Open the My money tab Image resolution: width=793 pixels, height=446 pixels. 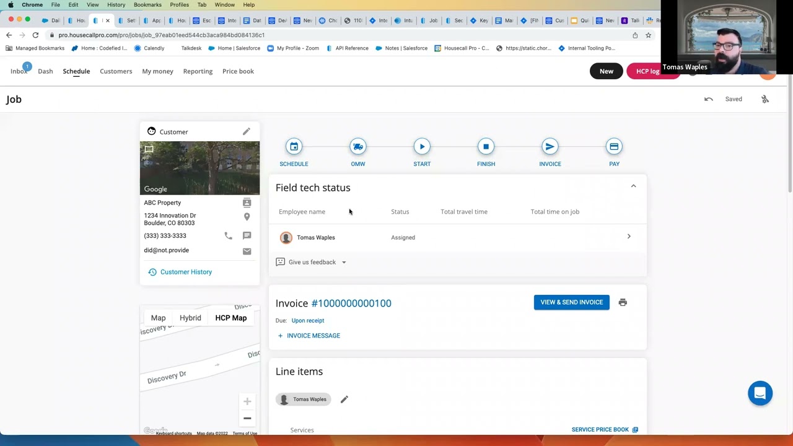click(157, 71)
